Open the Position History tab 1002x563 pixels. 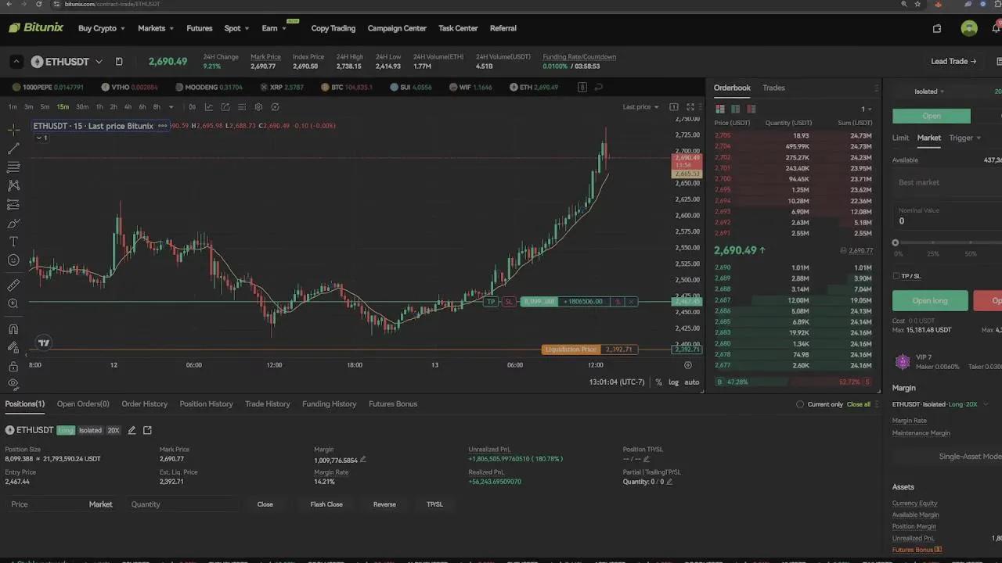[206, 404]
